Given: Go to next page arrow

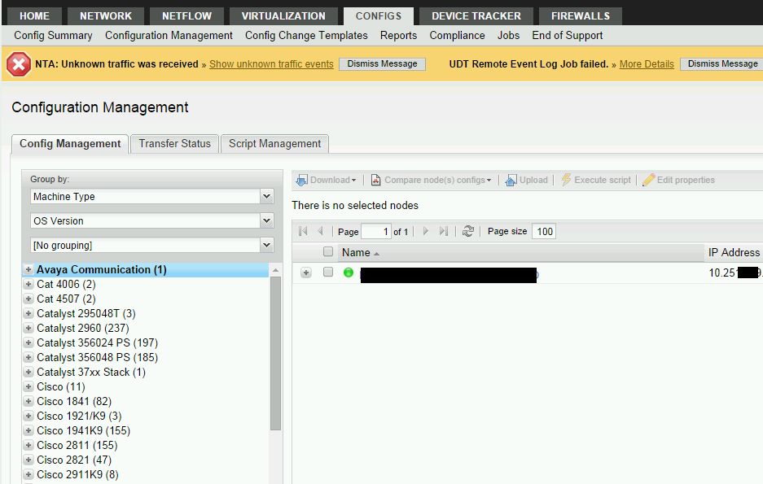Looking at the screenshot, I should [426, 231].
